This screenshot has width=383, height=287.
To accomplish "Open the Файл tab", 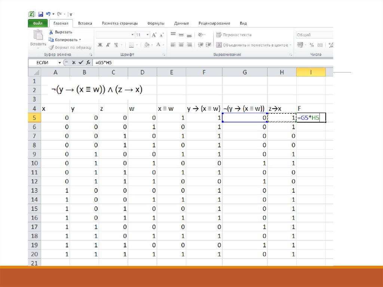I will [x=38, y=23].
